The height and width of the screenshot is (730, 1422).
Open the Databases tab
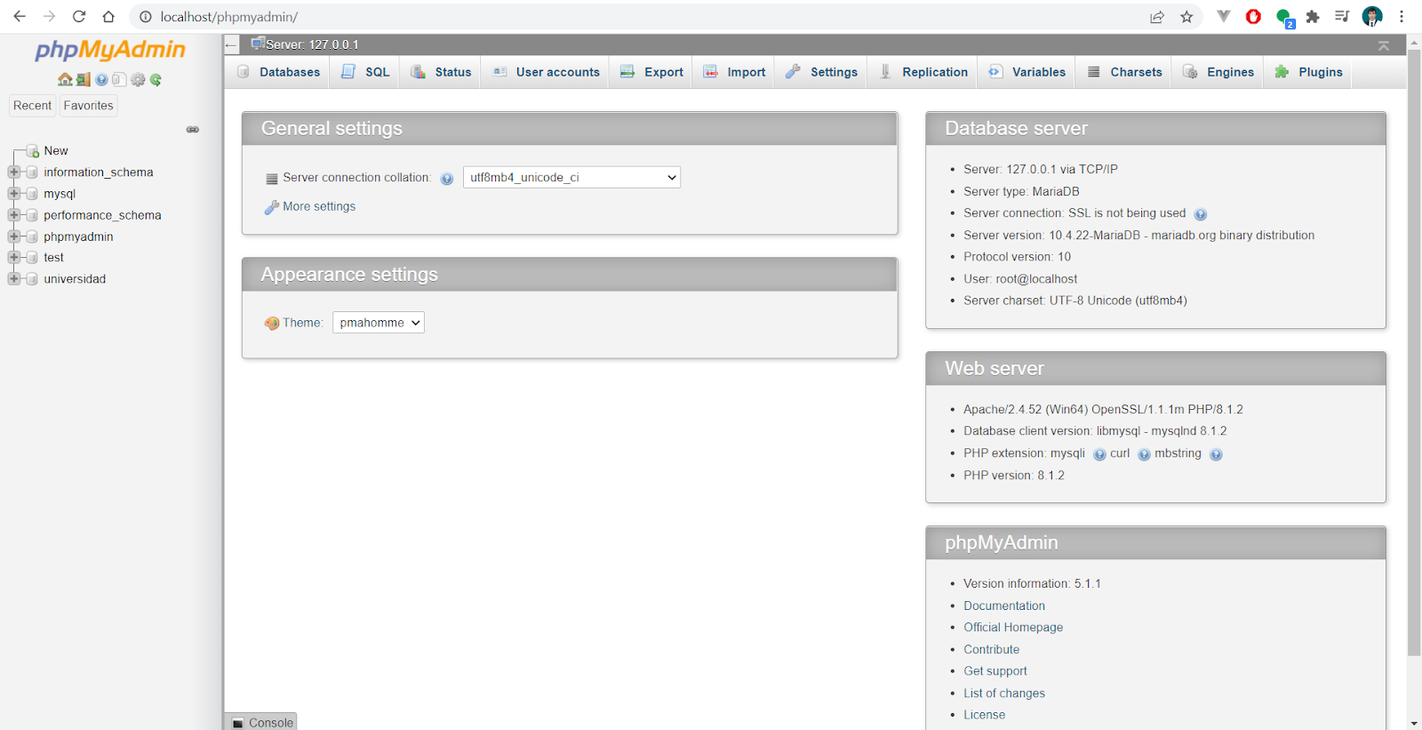278,72
